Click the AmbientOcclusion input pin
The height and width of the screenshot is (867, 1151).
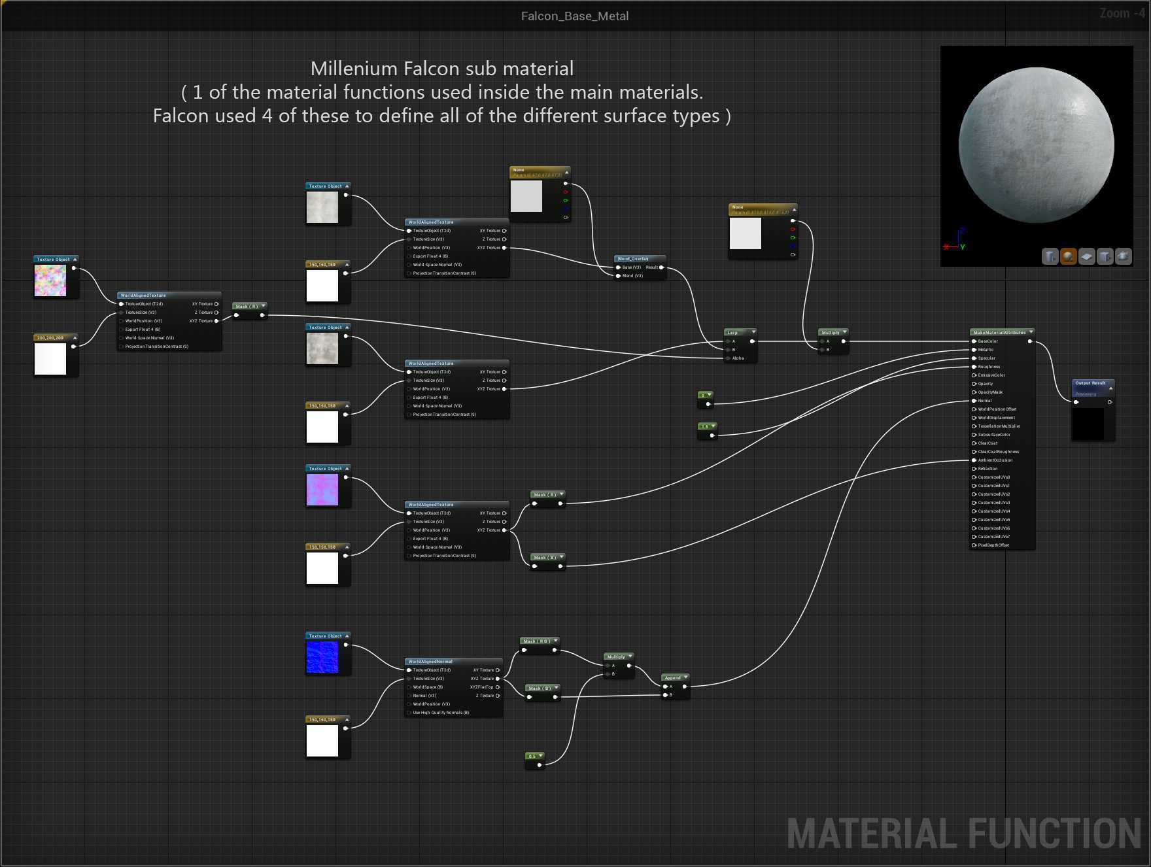[x=974, y=460]
